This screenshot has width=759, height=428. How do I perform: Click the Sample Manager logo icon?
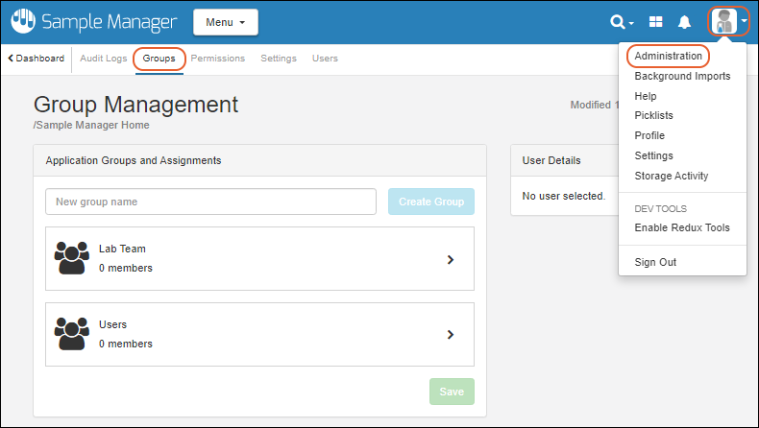click(25, 21)
